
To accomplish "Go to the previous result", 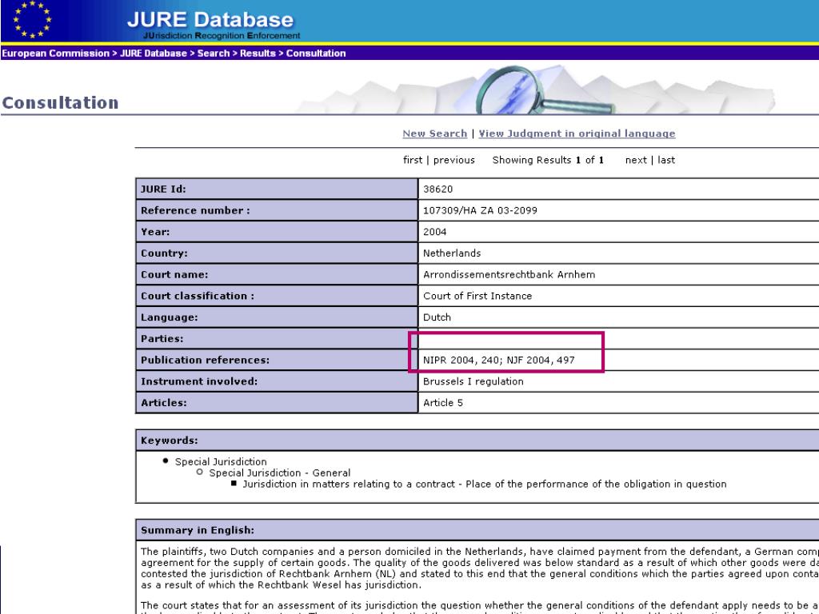I will [453, 160].
